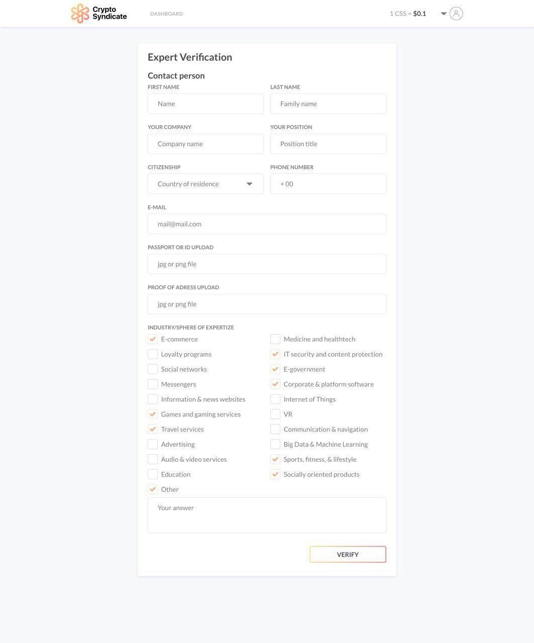Viewport: 534px width, 643px height.
Task: Click the Proof of Address upload field
Action: point(267,304)
